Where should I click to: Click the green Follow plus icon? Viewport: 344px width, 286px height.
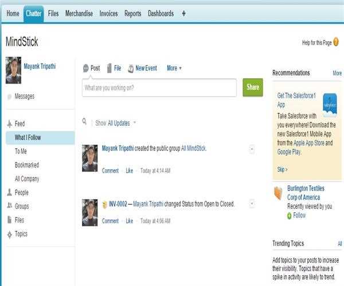click(x=290, y=216)
